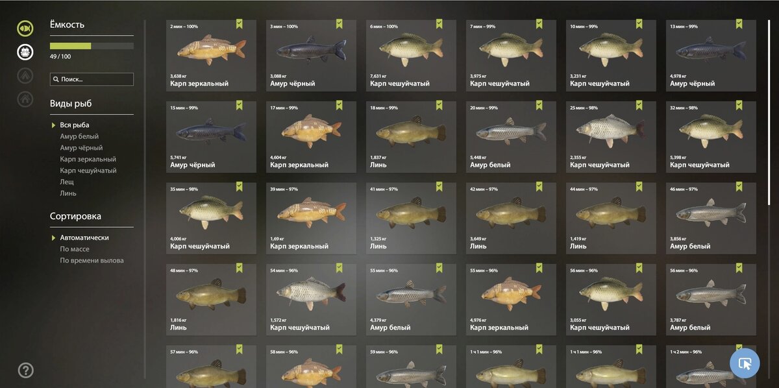Screen dimensions: 779x388
Task: Show Вся рыба filter
Action: tap(75, 125)
